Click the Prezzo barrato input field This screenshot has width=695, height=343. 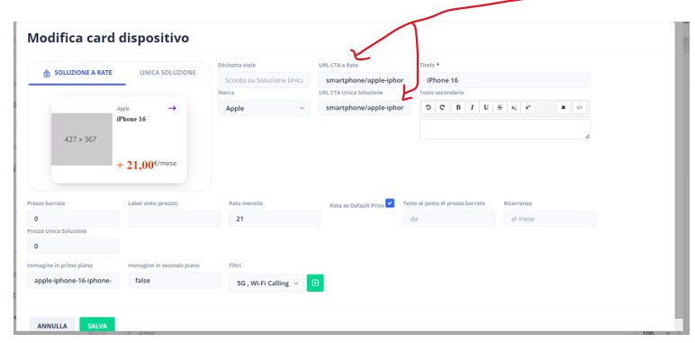(73, 219)
